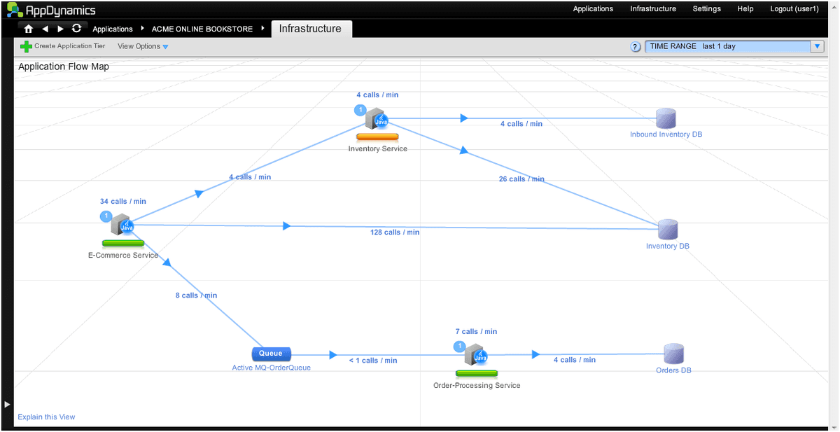
Task: Select the E-Commerce Service Java node icon
Action: click(x=122, y=225)
